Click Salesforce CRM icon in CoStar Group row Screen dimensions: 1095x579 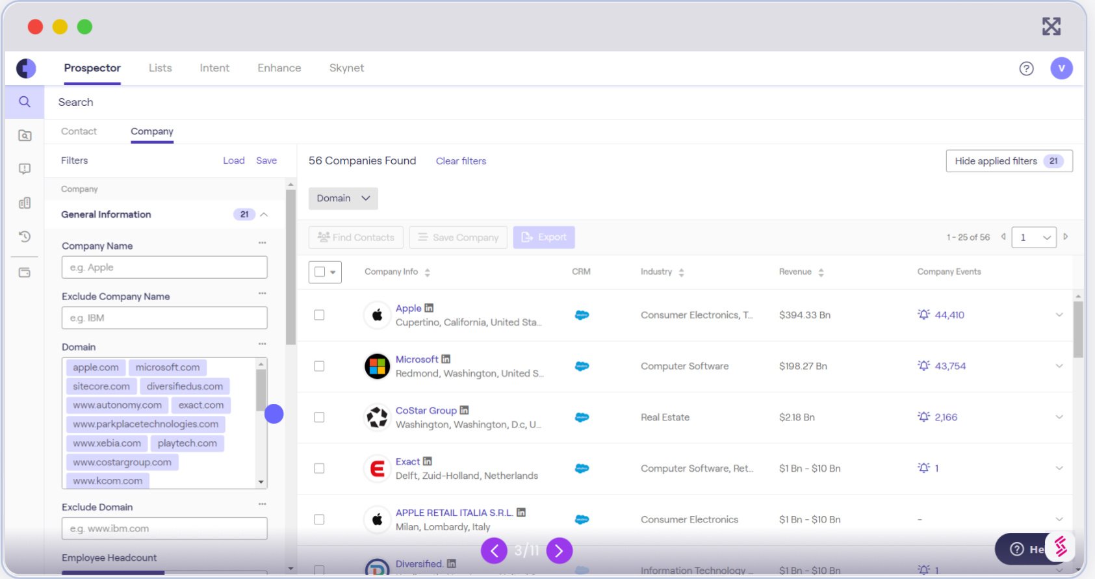tap(582, 417)
